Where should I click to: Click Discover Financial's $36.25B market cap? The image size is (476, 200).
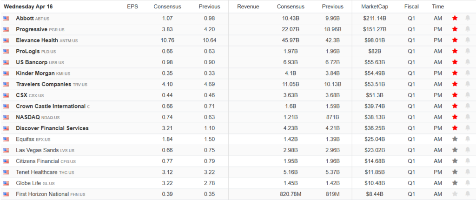tap(375, 128)
